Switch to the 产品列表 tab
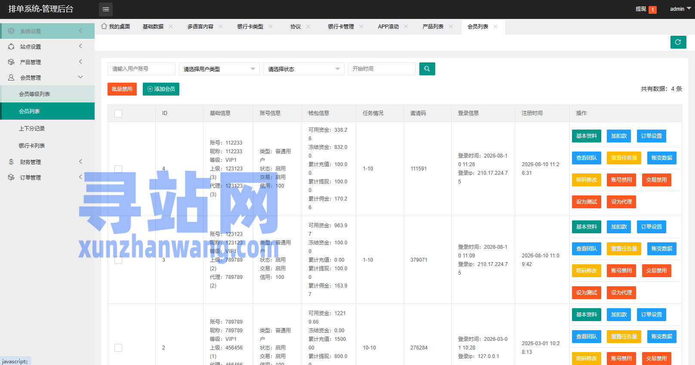 point(433,27)
